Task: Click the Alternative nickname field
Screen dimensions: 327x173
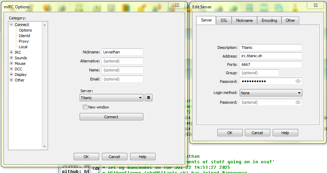Action: tap(122, 61)
